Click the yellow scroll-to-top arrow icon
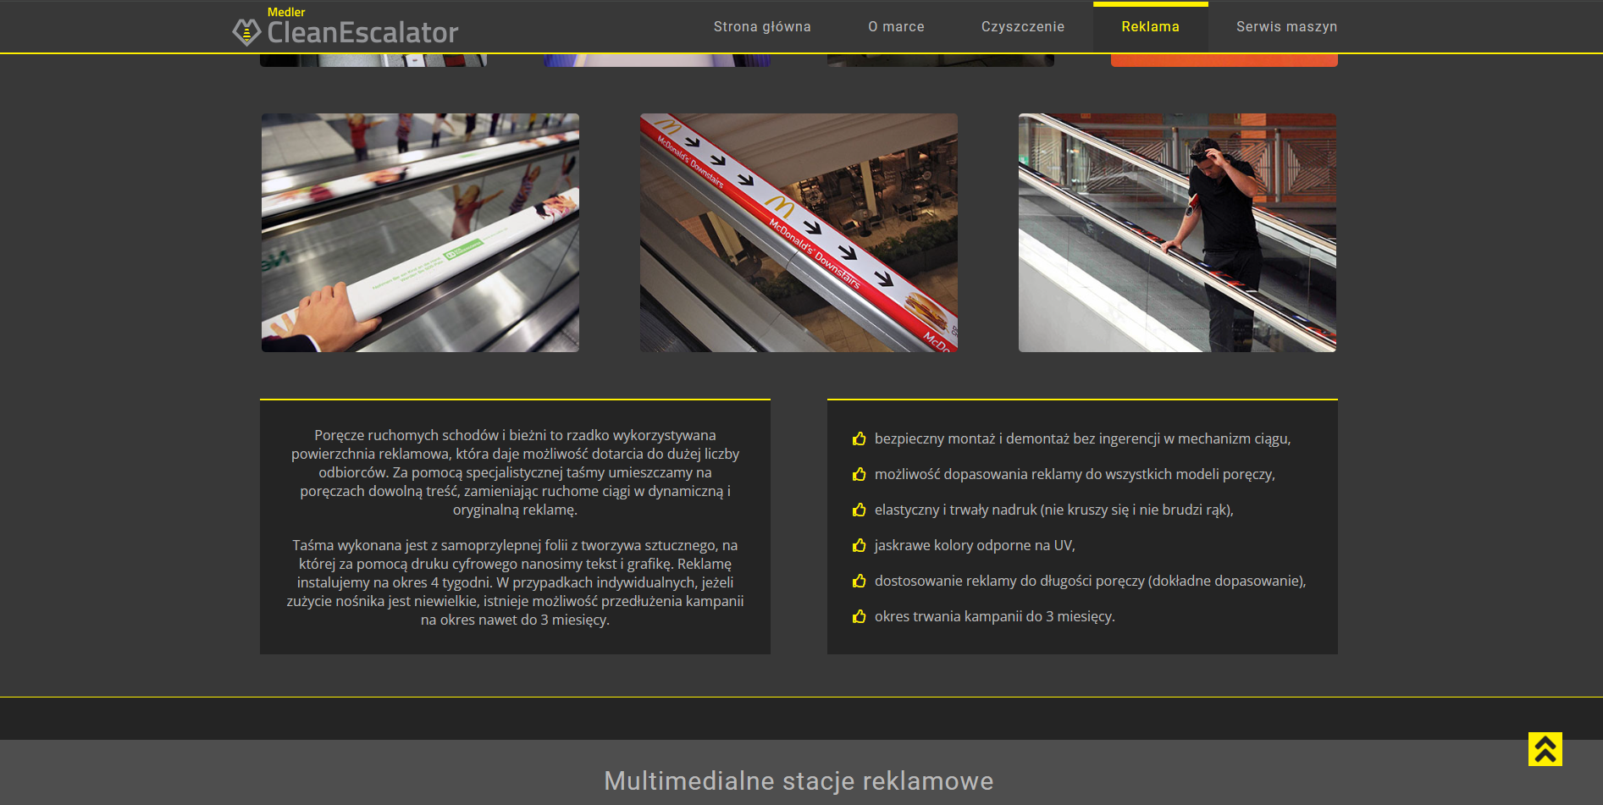 [x=1545, y=749]
